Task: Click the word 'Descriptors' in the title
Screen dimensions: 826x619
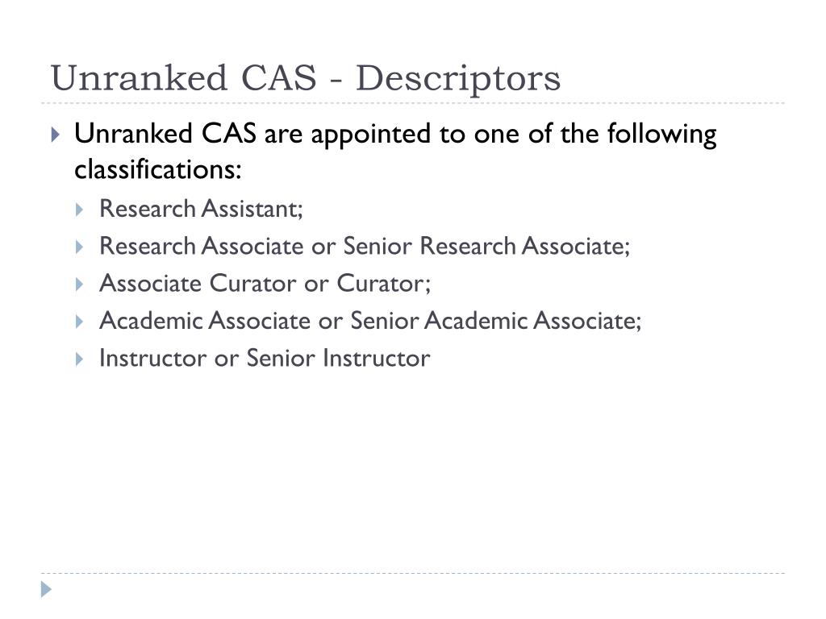Action: [458, 80]
